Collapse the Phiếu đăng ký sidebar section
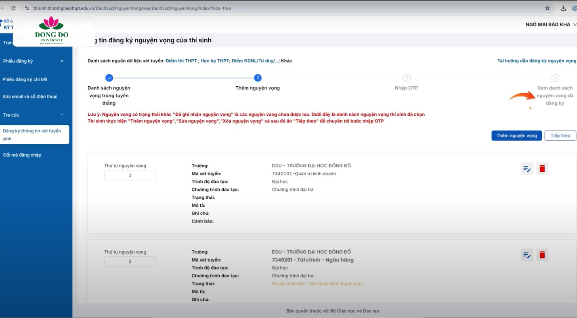Screen dimensions: 577x318 (x=62, y=61)
